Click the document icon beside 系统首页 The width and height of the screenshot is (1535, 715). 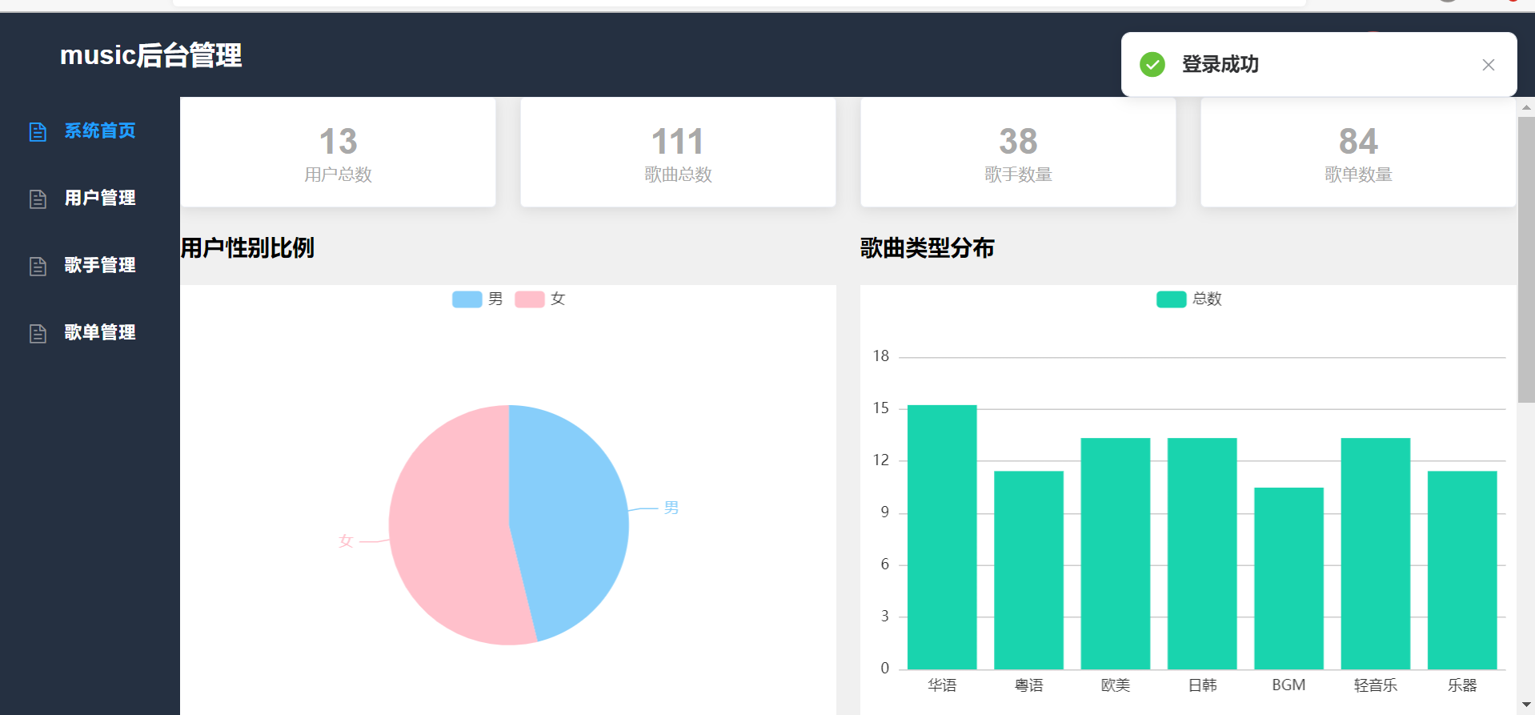pos(38,131)
